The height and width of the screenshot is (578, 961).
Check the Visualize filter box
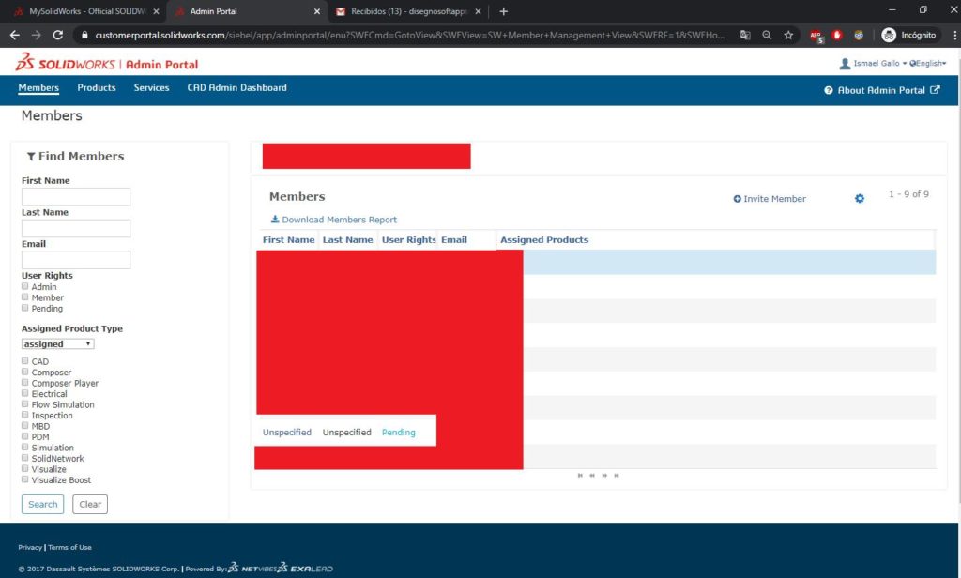tap(25, 468)
